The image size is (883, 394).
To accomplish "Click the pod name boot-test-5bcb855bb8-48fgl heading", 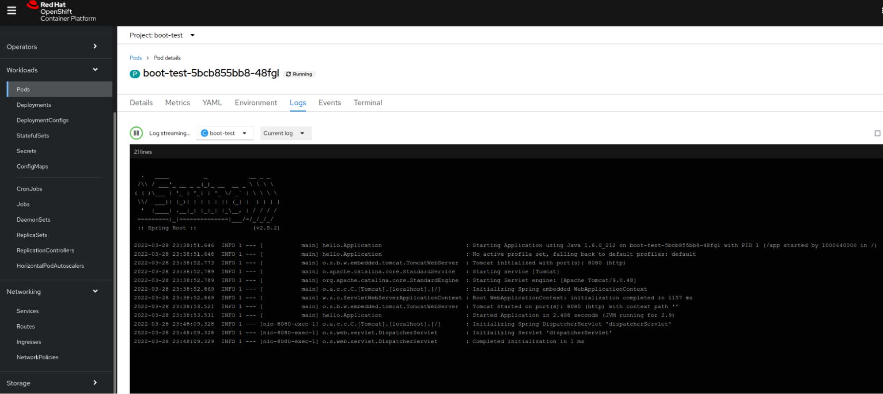I will click(211, 73).
